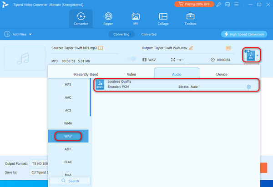Image resolution: width=273 pixels, height=187 pixels.
Task: Click the Add Files plus icon
Action: tap(7, 34)
